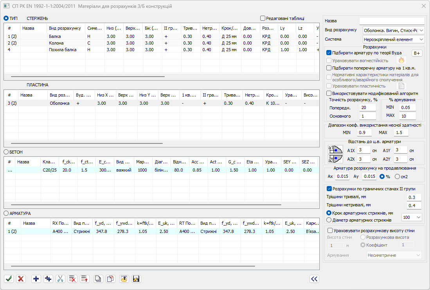Click the open-from-folder icon
430x290 pixels.
click(124, 279)
